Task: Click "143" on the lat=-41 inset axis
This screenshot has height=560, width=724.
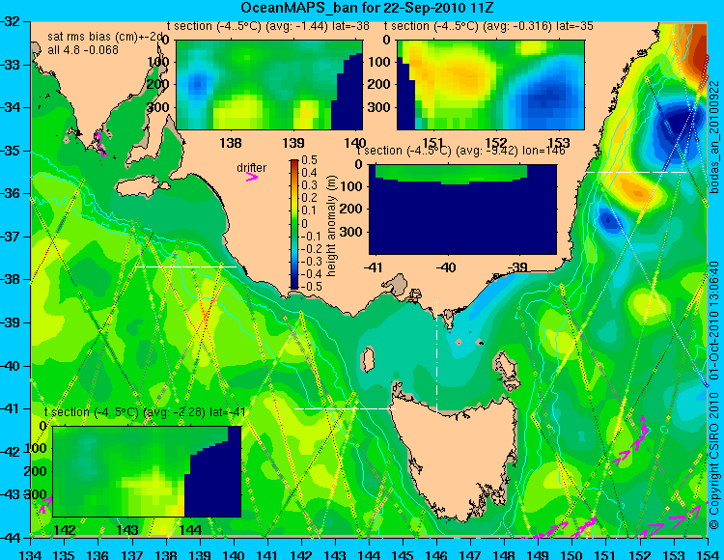Action: (x=127, y=530)
